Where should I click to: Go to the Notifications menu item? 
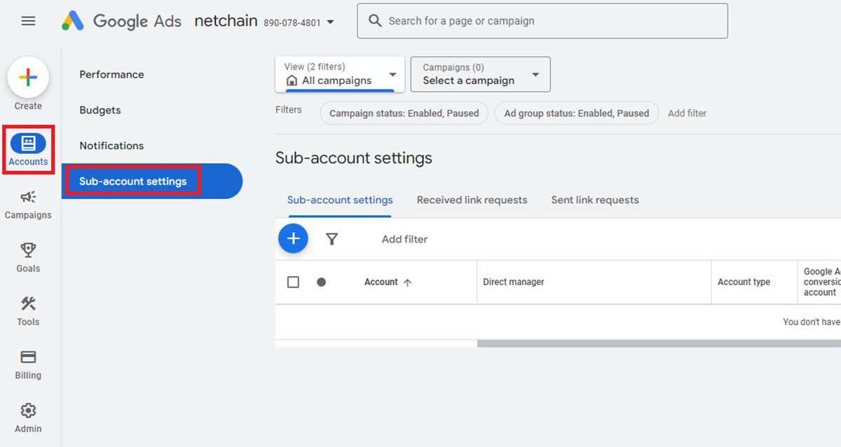click(x=111, y=146)
